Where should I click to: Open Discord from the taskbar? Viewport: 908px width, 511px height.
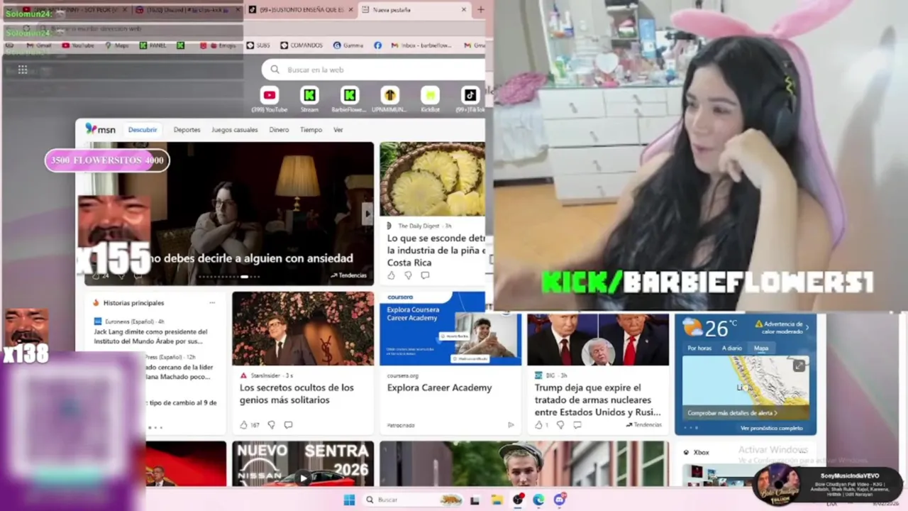click(x=560, y=500)
